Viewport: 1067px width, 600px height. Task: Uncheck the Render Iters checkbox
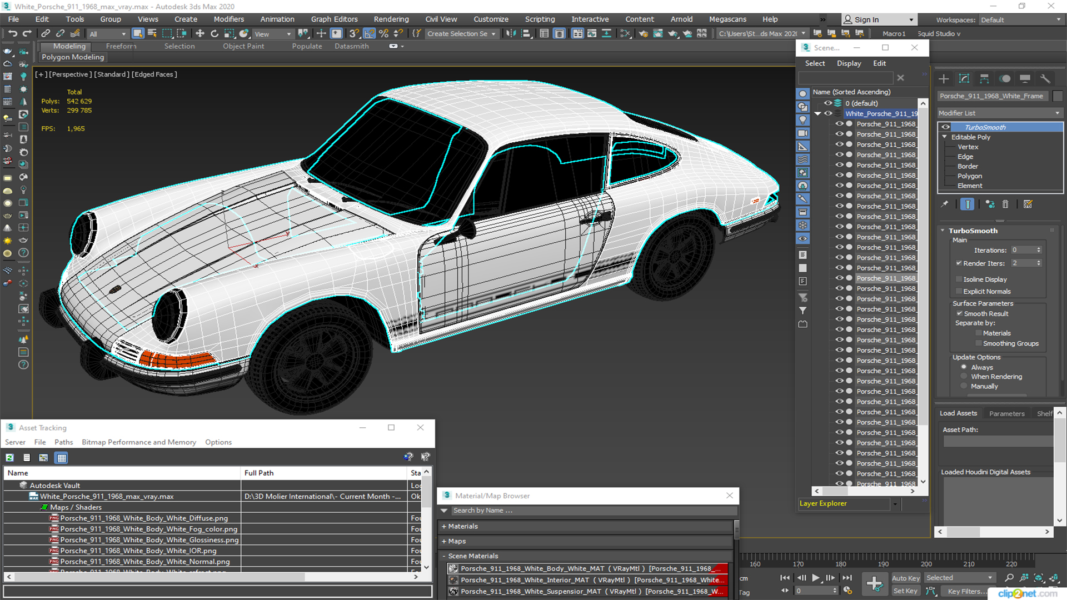959,263
